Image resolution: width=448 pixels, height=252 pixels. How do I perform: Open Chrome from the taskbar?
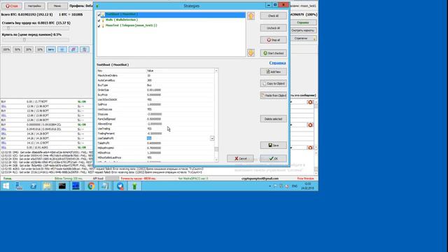click(91, 186)
